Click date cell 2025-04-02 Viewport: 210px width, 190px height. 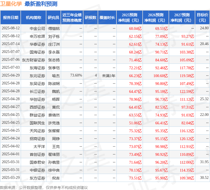point(11,146)
